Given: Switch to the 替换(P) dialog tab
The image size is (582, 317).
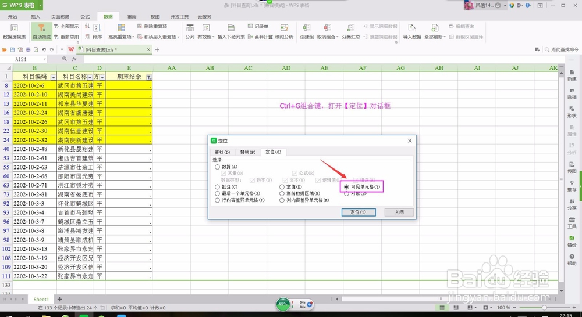Looking at the screenshot, I should pyautogui.click(x=247, y=152).
